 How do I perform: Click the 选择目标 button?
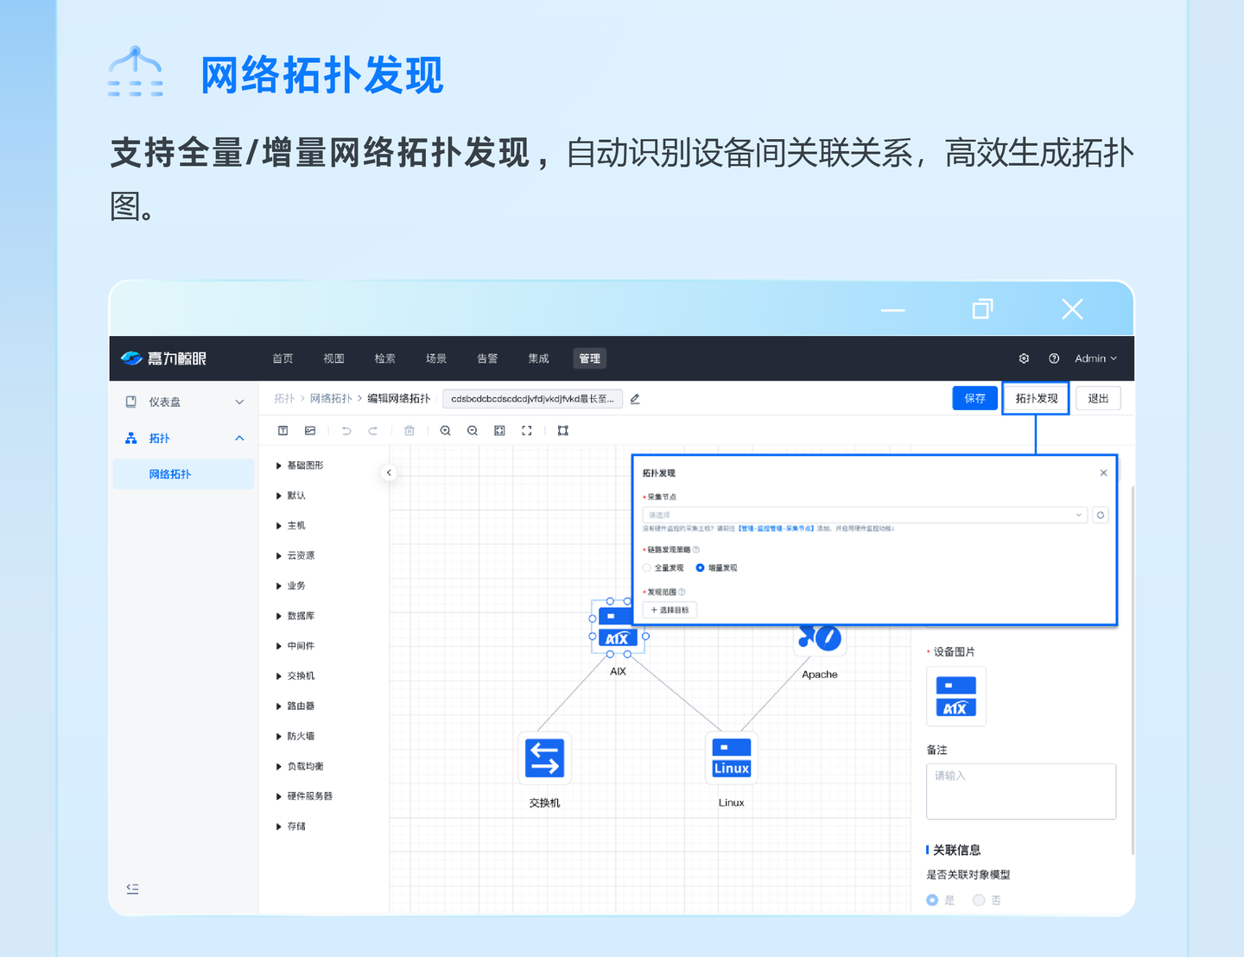click(670, 611)
